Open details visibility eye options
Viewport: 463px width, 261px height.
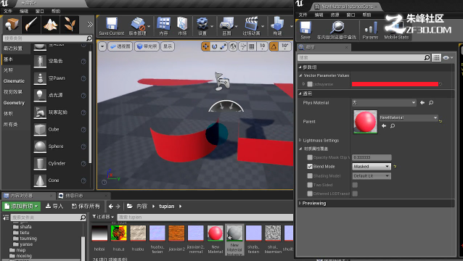tap(448, 58)
